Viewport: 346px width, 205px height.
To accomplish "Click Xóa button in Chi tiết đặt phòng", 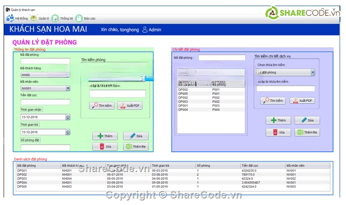I will tap(278, 132).
